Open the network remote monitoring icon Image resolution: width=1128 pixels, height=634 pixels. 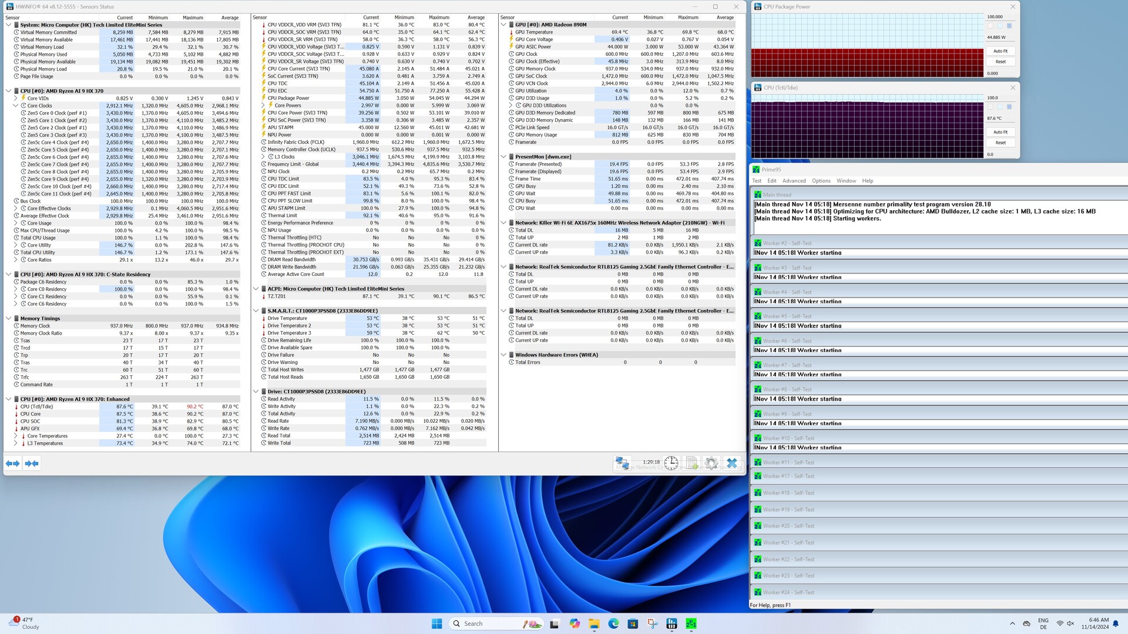[x=622, y=463]
